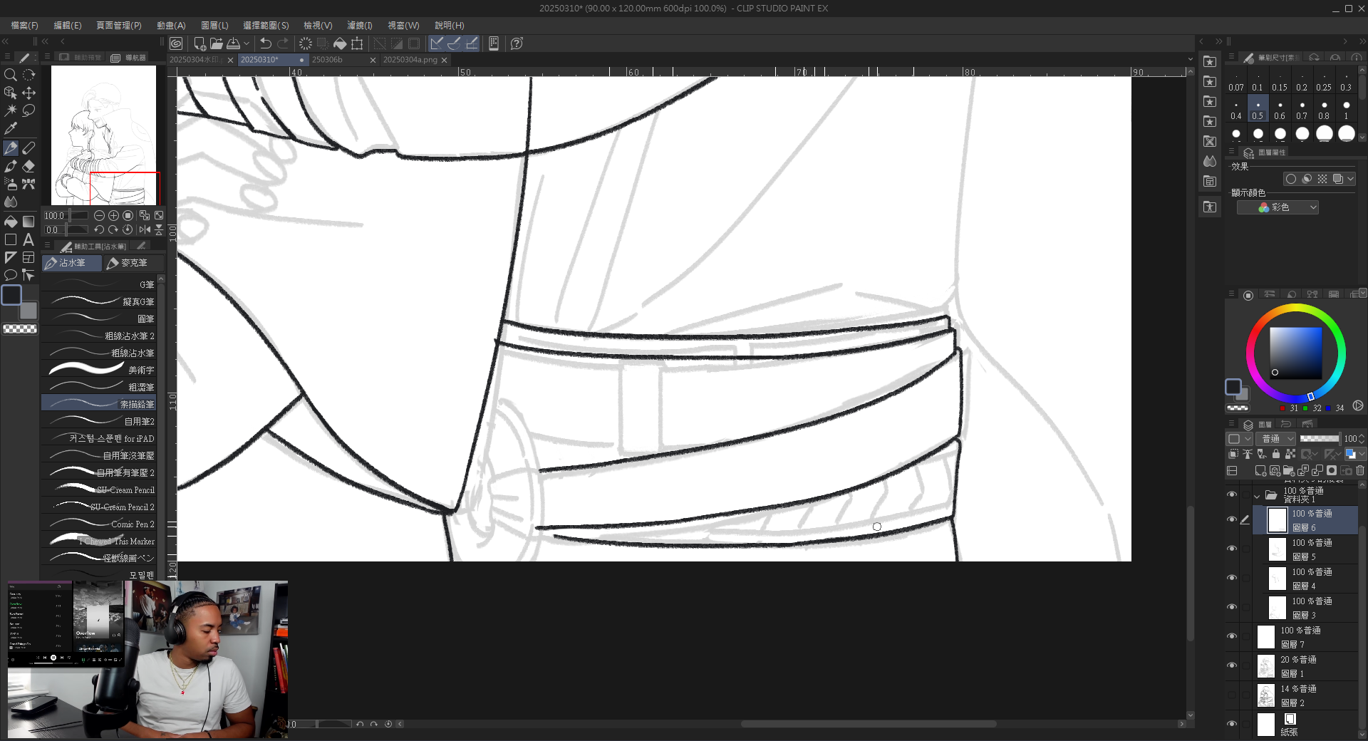Open Clip Studio launcher icon
The image size is (1368, 741).
(176, 43)
